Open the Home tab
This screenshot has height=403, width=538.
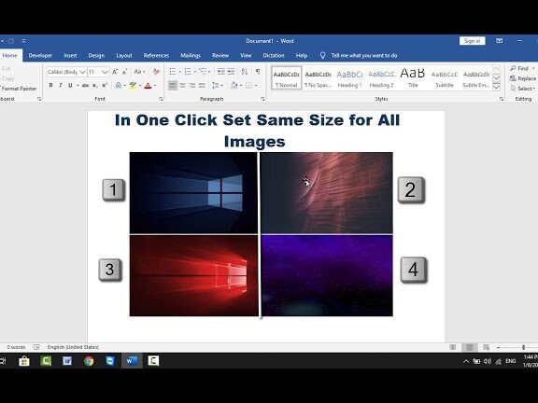point(9,55)
